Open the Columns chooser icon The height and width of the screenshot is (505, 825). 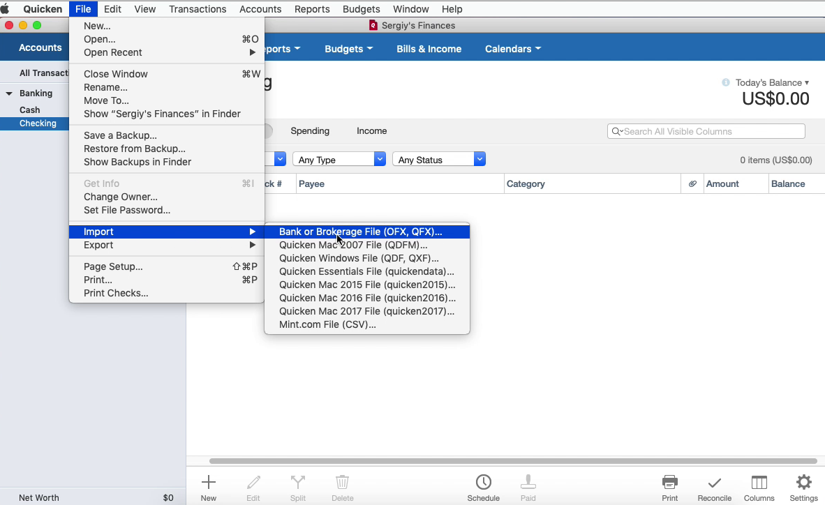(x=759, y=482)
